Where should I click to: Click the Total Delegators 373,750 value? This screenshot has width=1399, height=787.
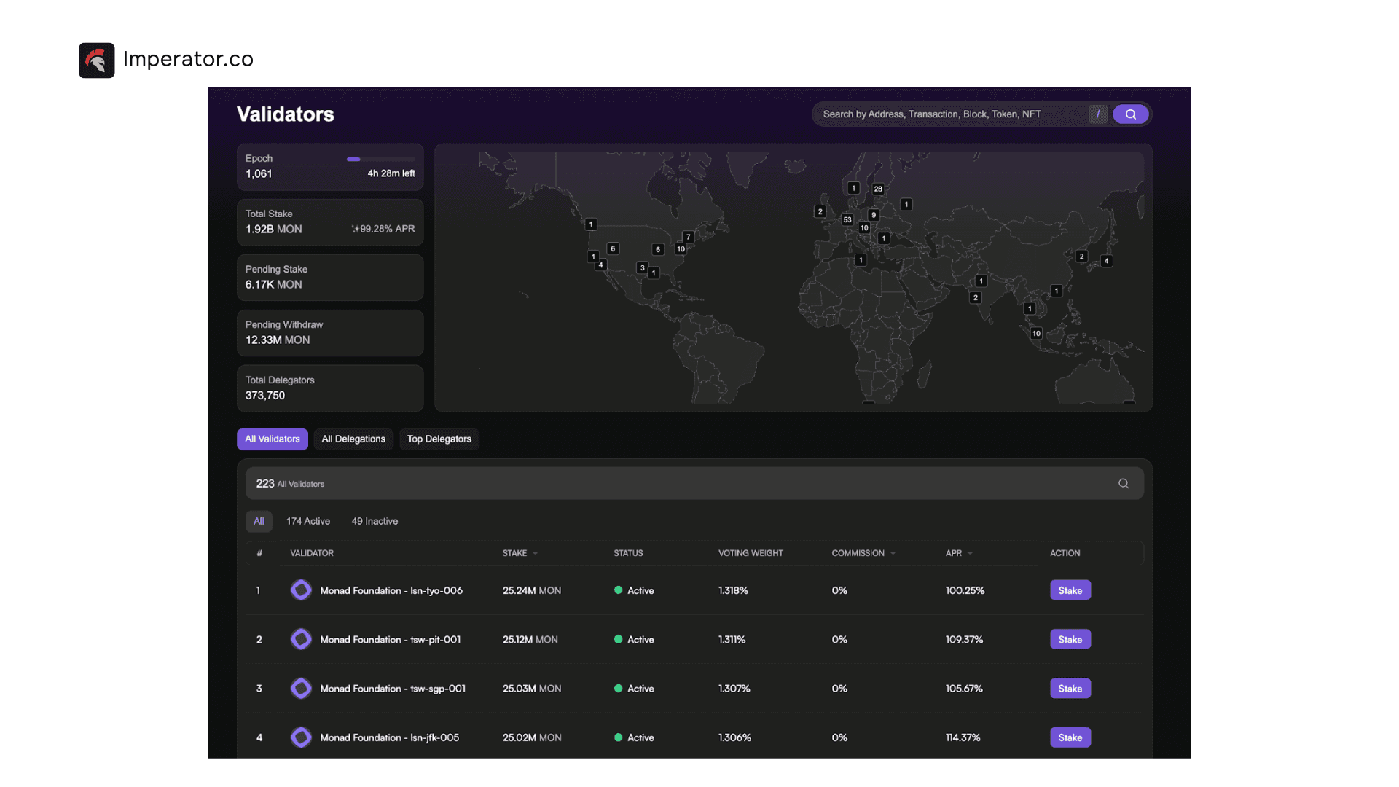click(x=265, y=396)
